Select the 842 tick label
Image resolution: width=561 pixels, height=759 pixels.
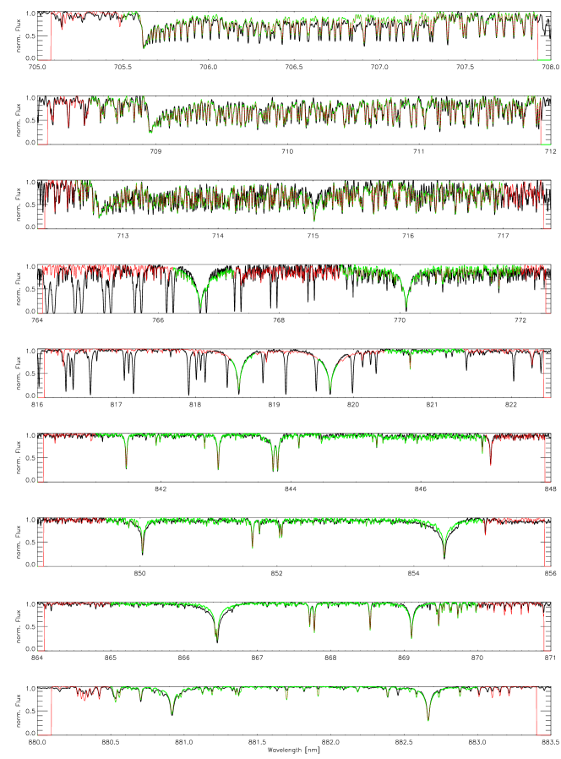[161, 489]
